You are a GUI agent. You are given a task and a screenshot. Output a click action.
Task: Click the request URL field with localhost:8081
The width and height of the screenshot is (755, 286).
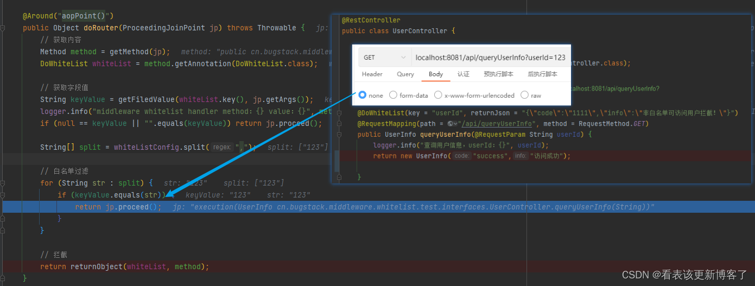tap(490, 57)
